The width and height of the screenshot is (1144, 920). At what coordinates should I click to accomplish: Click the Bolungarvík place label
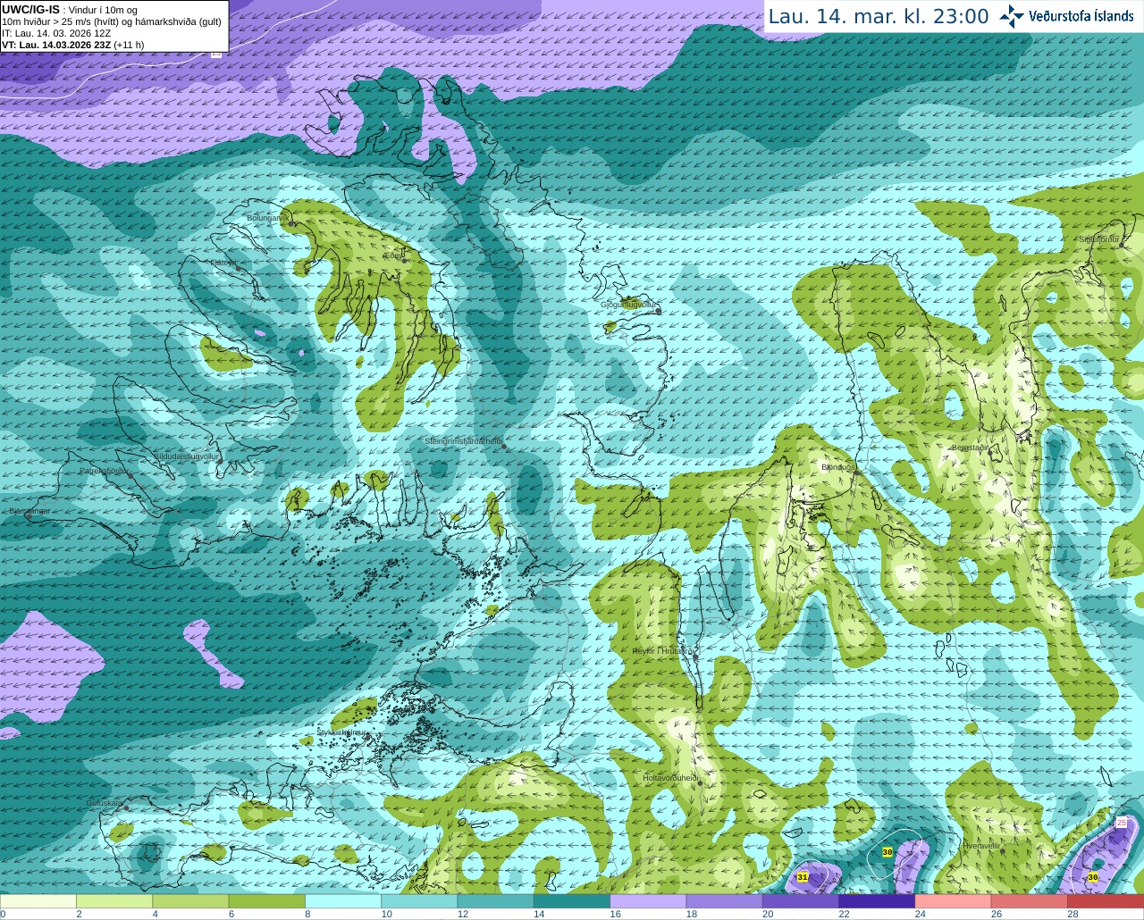point(268,218)
